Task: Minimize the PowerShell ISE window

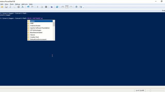Action: 156,1
